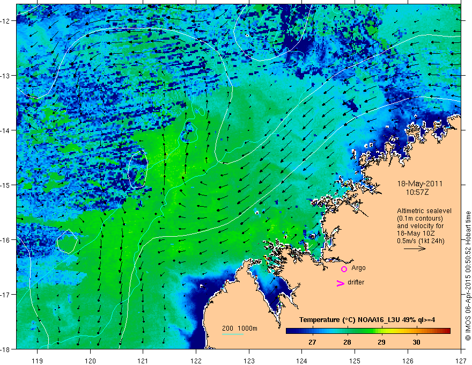Click the 'drifter' legend label
Viewport: 472px width, 365px height.
point(356,282)
